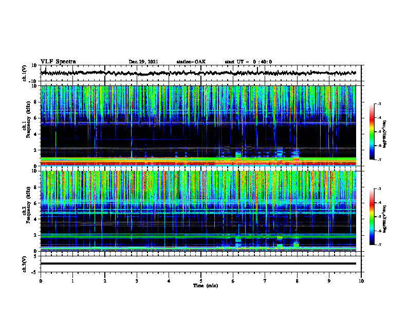The height and width of the screenshot is (315, 407).
Task: Click the "6" kHz tick on ch.2 frequency axis
Action: pos(35,203)
